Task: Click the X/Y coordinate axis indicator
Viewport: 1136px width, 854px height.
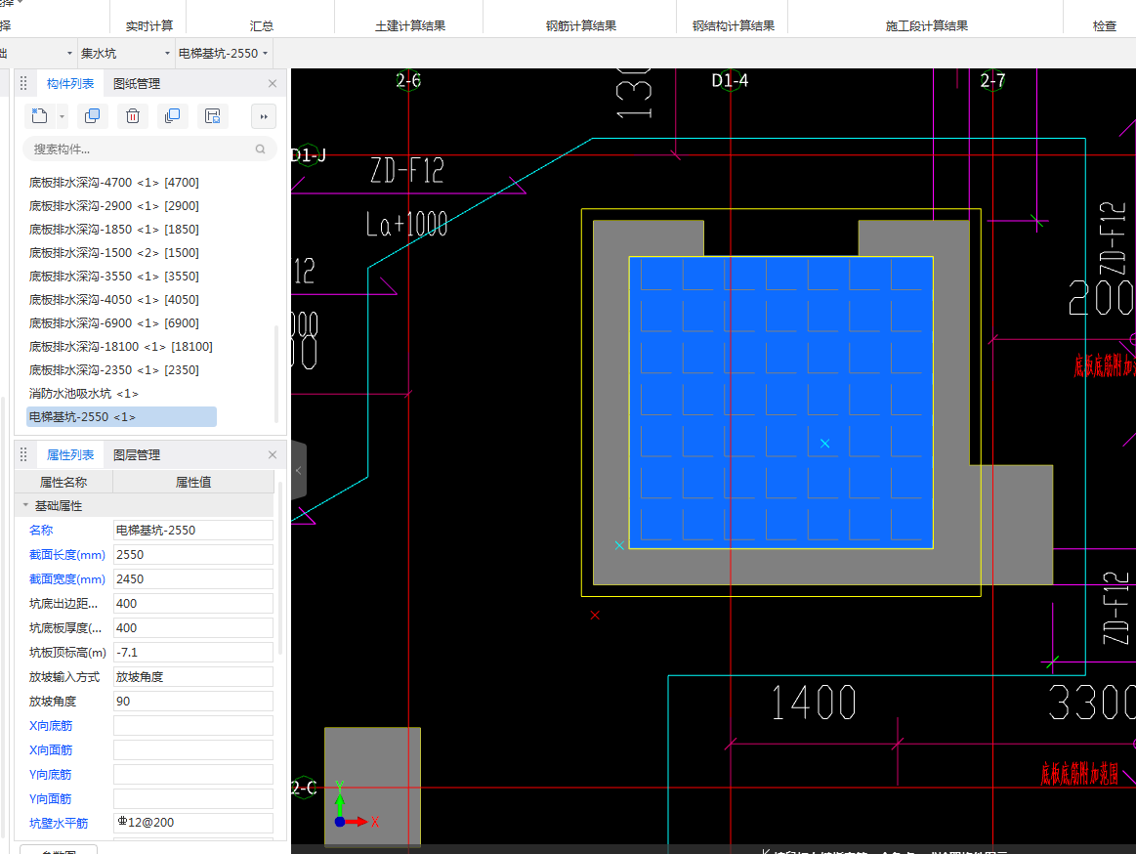Action: pyautogui.click(x=355, y=805)
